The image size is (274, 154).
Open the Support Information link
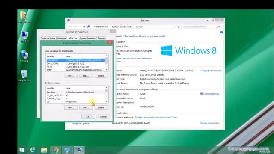click(211, 71)
